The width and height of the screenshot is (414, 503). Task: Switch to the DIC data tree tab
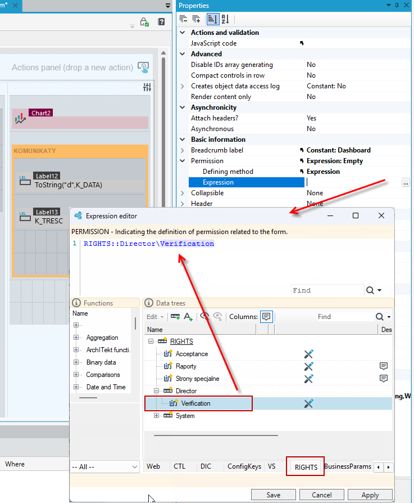[206, 466]
